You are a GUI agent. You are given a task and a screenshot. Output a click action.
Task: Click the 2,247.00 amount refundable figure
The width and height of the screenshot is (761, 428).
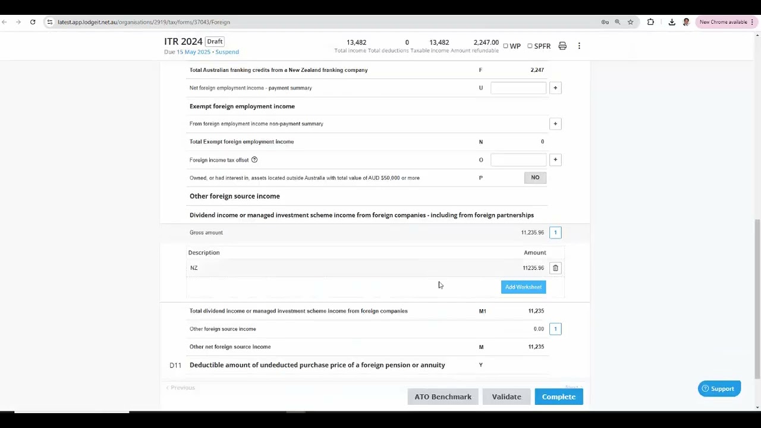pyautogui.click(x=486, y=43)
